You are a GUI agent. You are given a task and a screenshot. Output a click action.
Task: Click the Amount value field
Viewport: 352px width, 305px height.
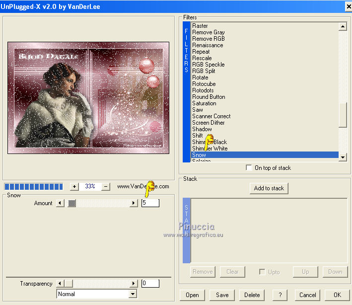pos(150,203)
